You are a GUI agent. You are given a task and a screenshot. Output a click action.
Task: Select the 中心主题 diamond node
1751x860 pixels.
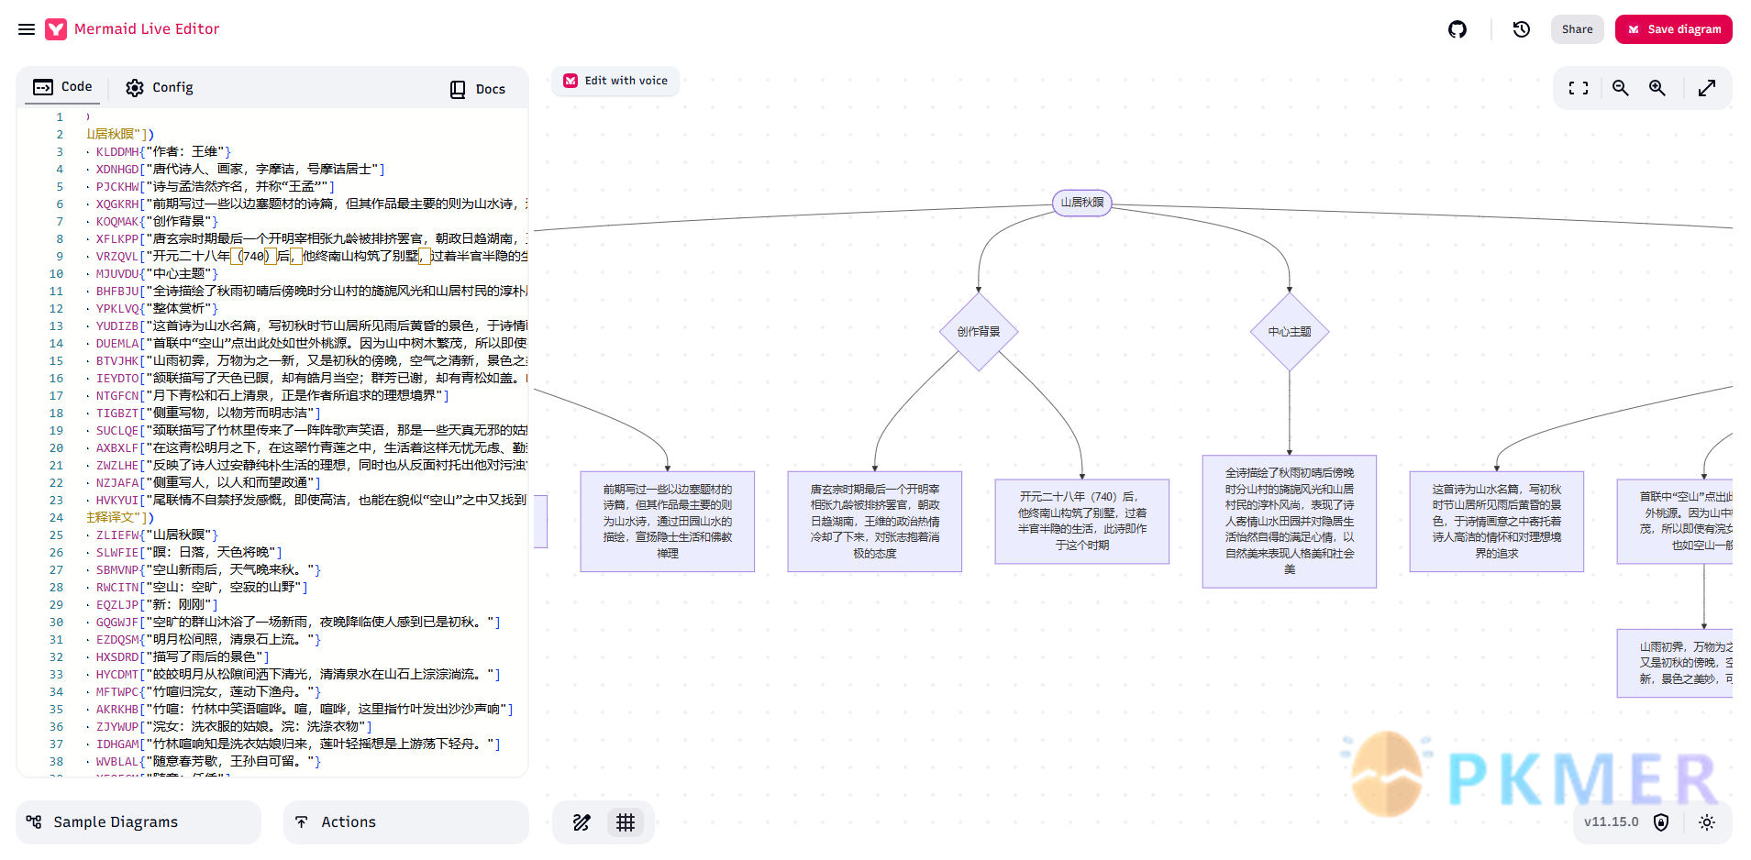[1290, 332]
